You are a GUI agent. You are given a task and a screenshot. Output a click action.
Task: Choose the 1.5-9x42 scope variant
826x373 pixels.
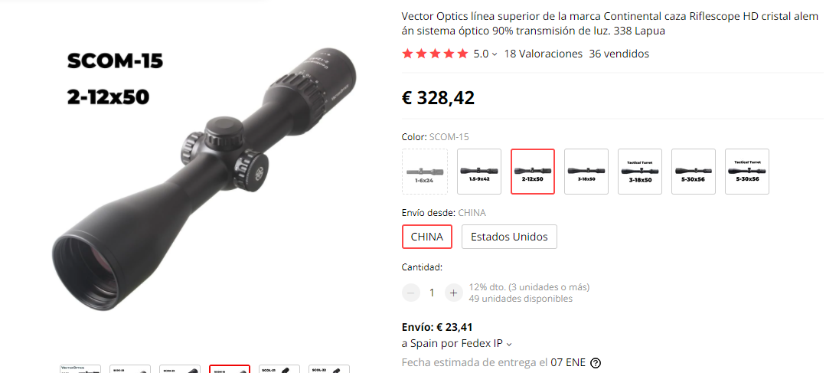tap(479, 172)
